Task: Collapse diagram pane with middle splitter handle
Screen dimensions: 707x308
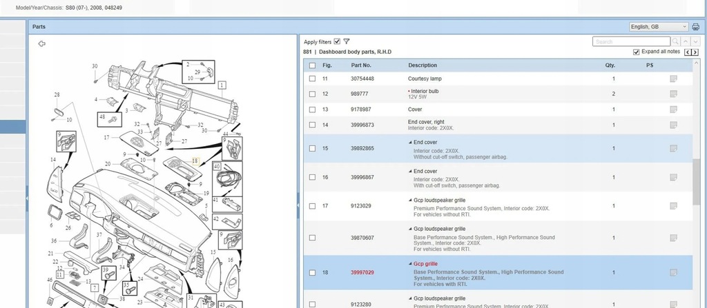Action: pyautogui.click(x=298, y=205)
